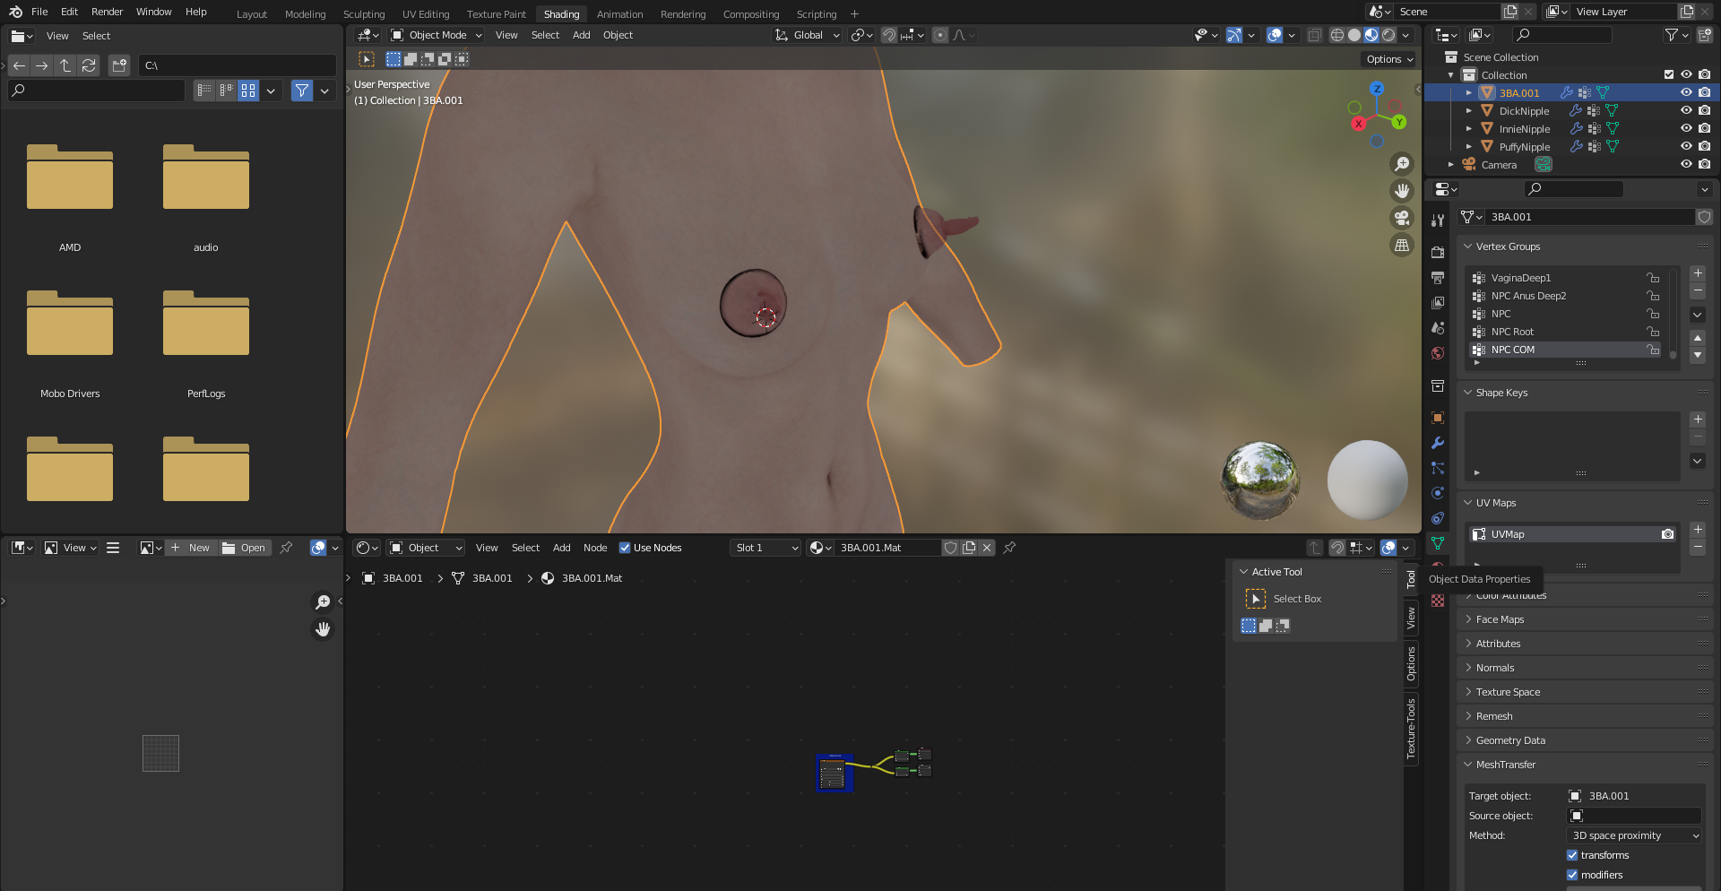1721x891 pixels.
Task: Click New button in image editor
Action: (x=191, y=548)
